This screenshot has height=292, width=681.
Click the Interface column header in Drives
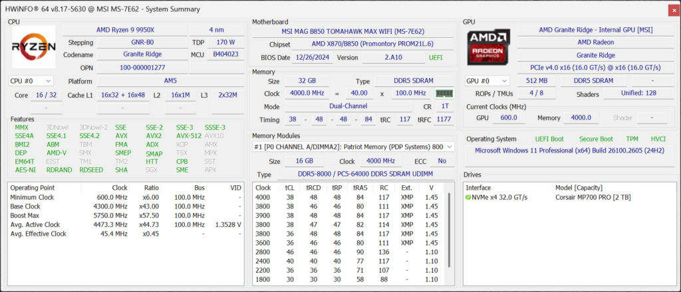point(479,188)
